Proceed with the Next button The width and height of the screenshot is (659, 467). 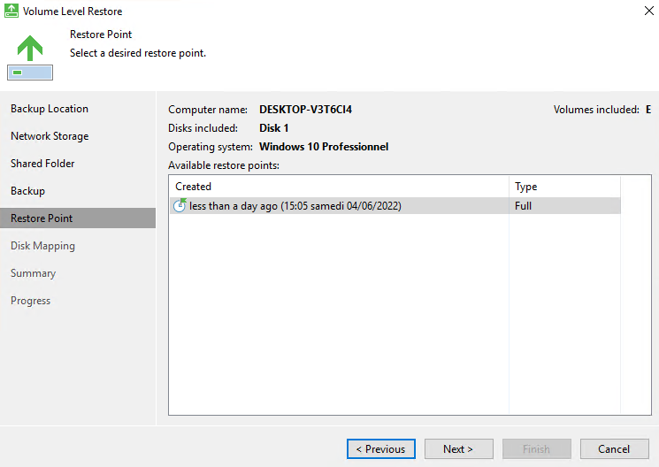click(x=458, y=449)
